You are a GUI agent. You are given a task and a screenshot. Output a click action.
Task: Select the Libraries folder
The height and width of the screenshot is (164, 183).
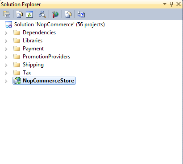pos(33,41)
